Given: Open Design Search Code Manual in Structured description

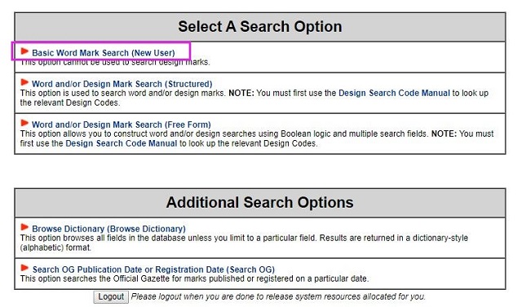Looking at the screenshot, I should pyautogui.click(x=394, y=93).
